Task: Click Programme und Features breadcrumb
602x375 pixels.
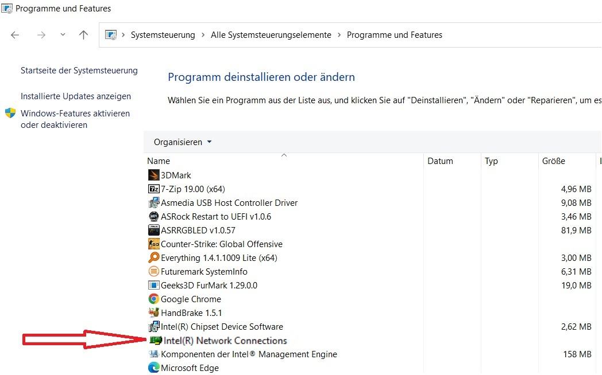Action: pos(394,35)
